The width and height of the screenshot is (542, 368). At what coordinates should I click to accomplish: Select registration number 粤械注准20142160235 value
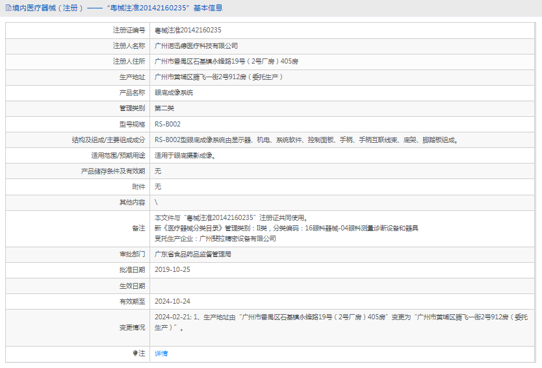[x=188, y=31]
